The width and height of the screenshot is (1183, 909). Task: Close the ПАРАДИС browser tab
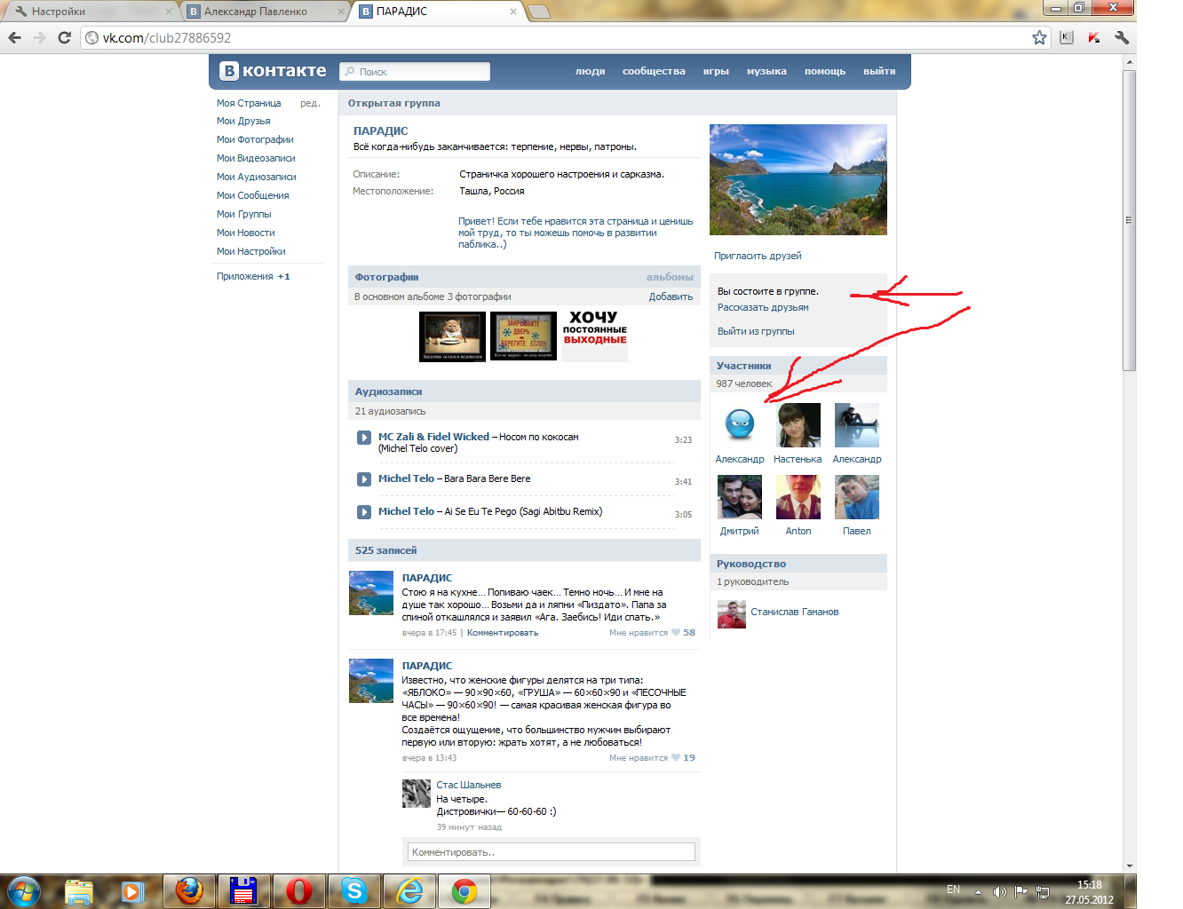click(x=512, y=12)
